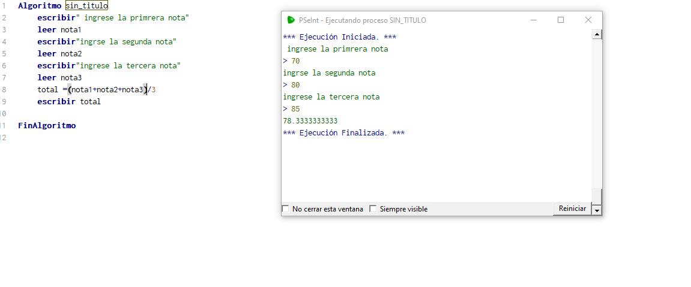Click the scrollbar up arrow in output window

[x=597, y=34]
